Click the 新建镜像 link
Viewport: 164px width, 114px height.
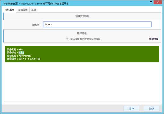[154, 39]
